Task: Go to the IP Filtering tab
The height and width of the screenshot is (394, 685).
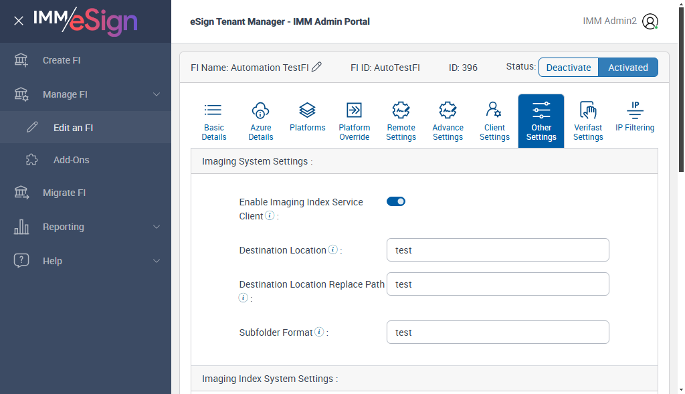Action: pyautogui.click(x=635, y=116)
